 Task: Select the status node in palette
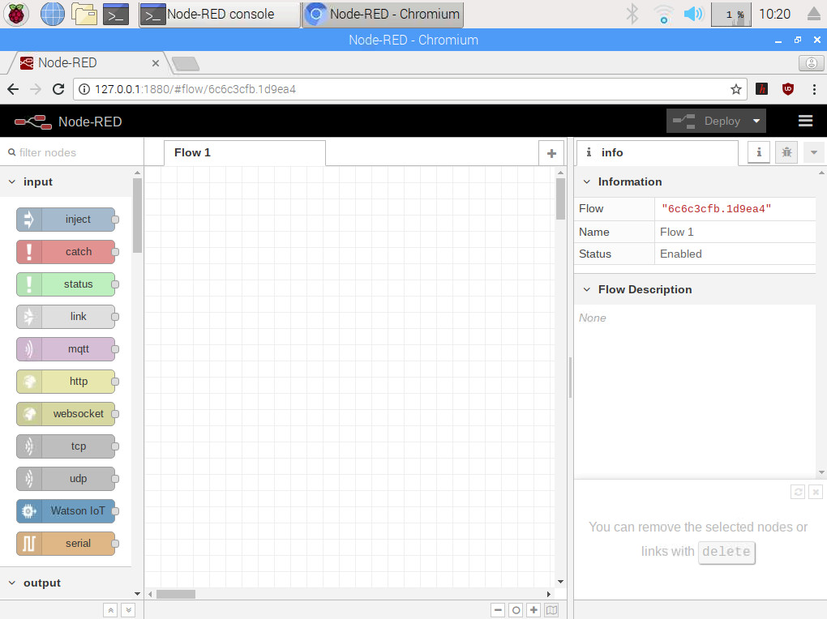[66, 284]
